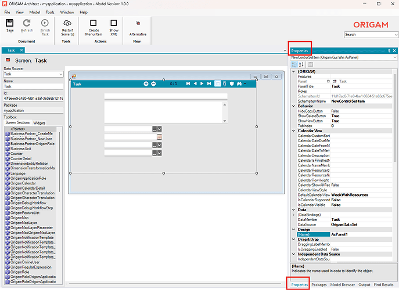Click the auto-hide pin icon of Properties panel
This screenshot has width=399, height=290.
389,50
